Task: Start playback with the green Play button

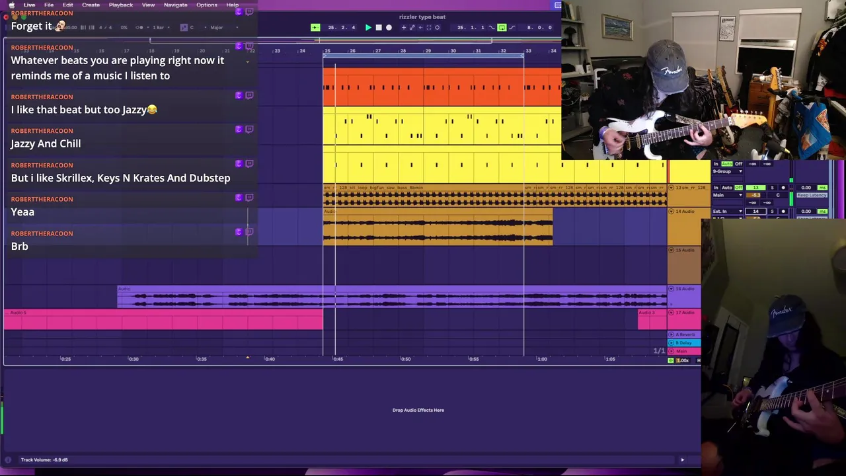Action: coord(368,27)
